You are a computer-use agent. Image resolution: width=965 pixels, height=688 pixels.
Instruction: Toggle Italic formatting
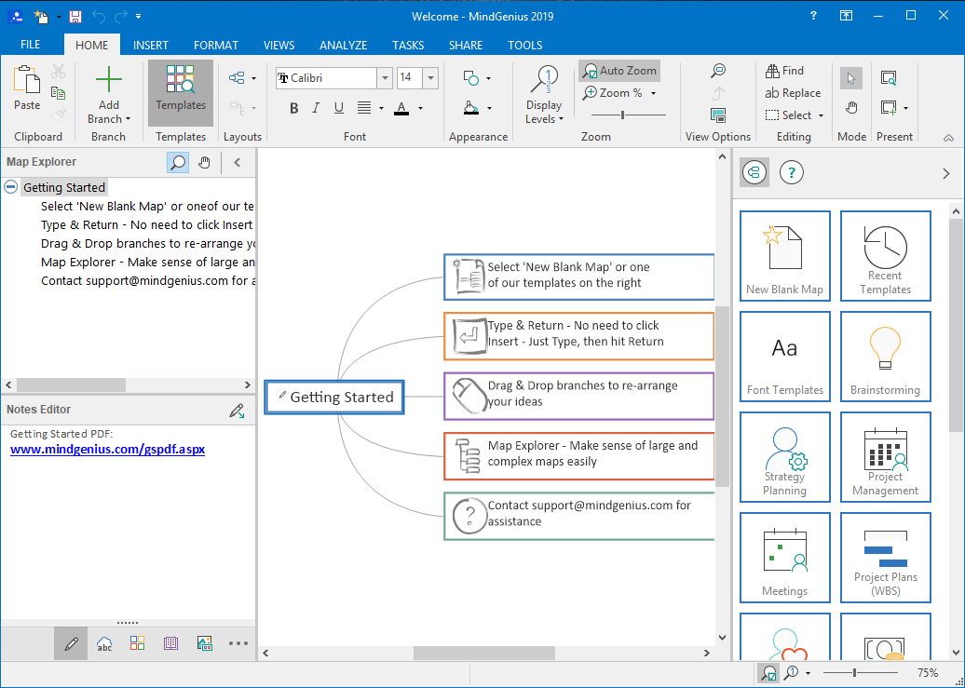coord(316,108)
